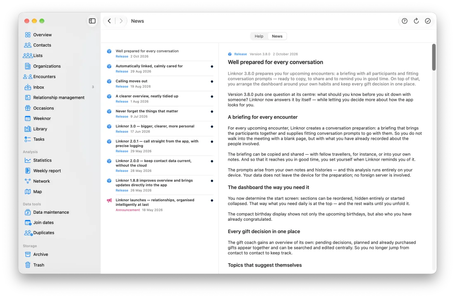This screenshot has height=298, width=455.
Task: Switch to the Help tab
Action: [x=259, y=36]
